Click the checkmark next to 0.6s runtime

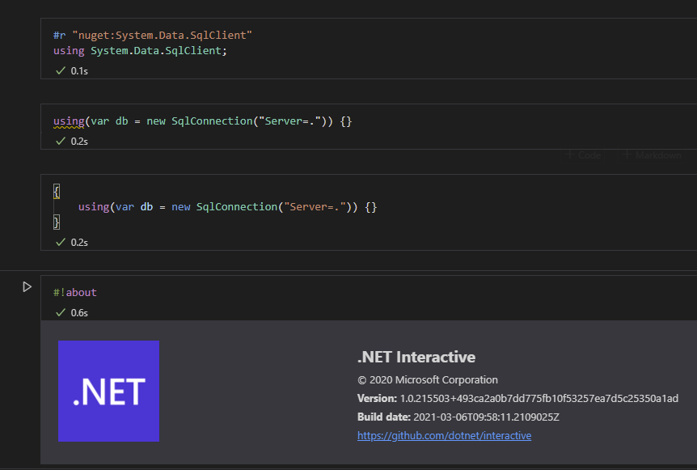tap(61, 312)
